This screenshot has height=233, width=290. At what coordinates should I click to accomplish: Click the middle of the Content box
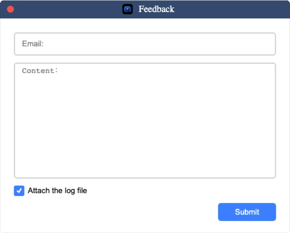point(145,121)
